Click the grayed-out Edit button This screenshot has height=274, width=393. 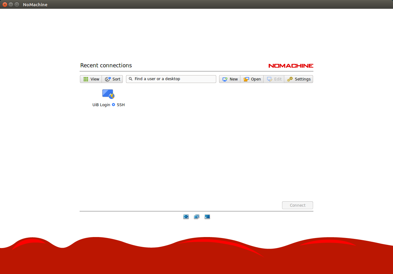click(x=274, y=79)
